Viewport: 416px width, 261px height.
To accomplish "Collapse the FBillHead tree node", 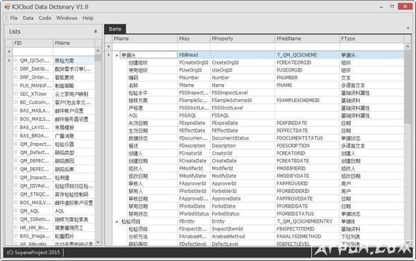I will 116,56.
